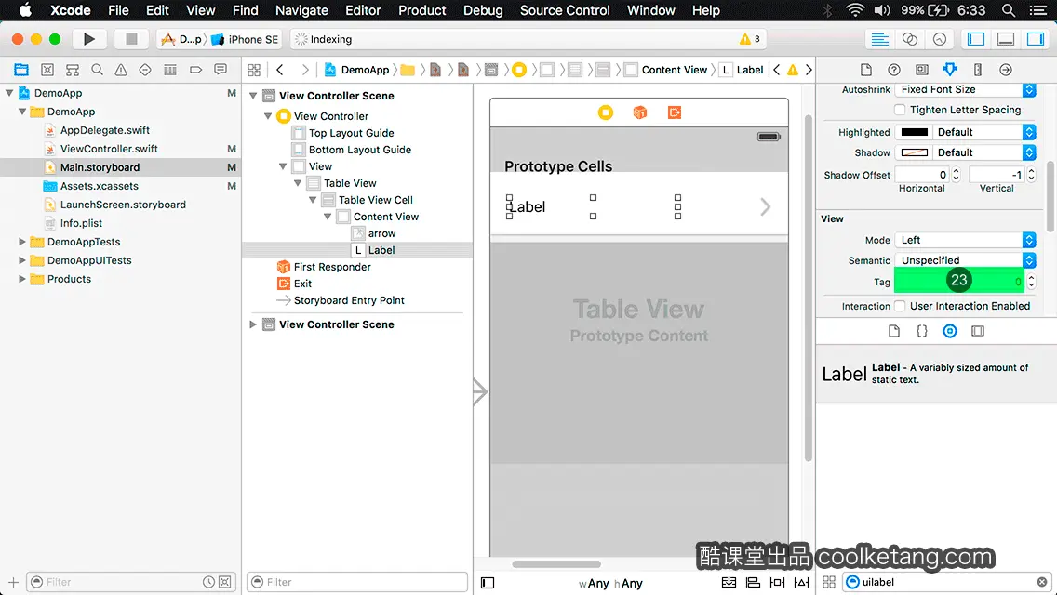This screenshot has height=595, width=1057.
Task: Go back in editor history
Action: [280, 70]
